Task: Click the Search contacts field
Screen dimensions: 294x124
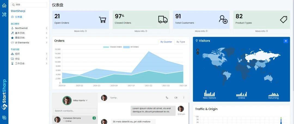Action: click(75, 111)
